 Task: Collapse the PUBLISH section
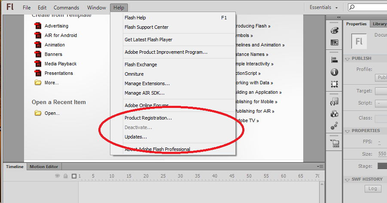347,59
